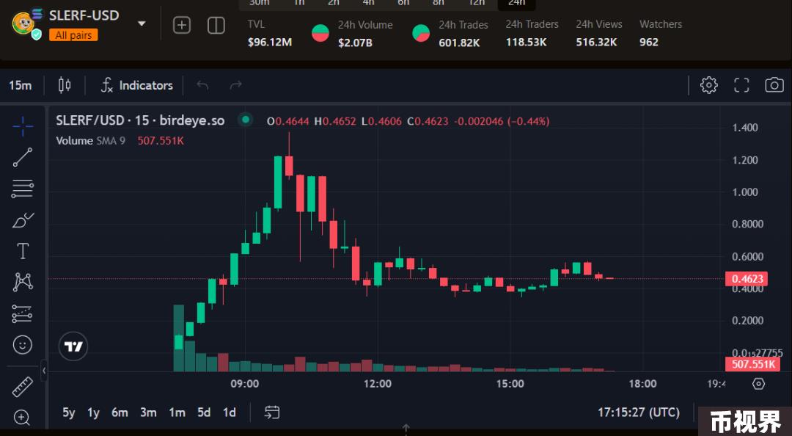This screenshot has width=792, height=436.
Task: Enter fullscreen chart mode
Action: tap(741, 85)
